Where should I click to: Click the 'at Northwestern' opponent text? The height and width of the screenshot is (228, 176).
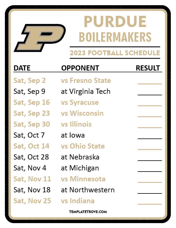click(88, 190)
